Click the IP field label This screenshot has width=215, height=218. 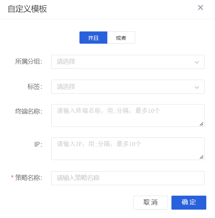coord(38,145)
